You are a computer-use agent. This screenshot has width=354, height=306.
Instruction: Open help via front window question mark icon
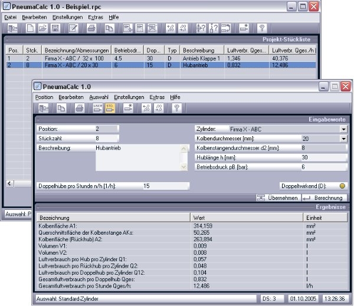point(176,108)
